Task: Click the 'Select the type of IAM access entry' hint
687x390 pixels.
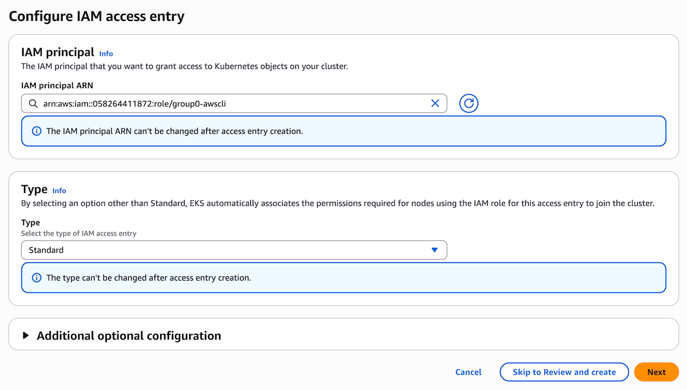Action: [x=79, y=233]
